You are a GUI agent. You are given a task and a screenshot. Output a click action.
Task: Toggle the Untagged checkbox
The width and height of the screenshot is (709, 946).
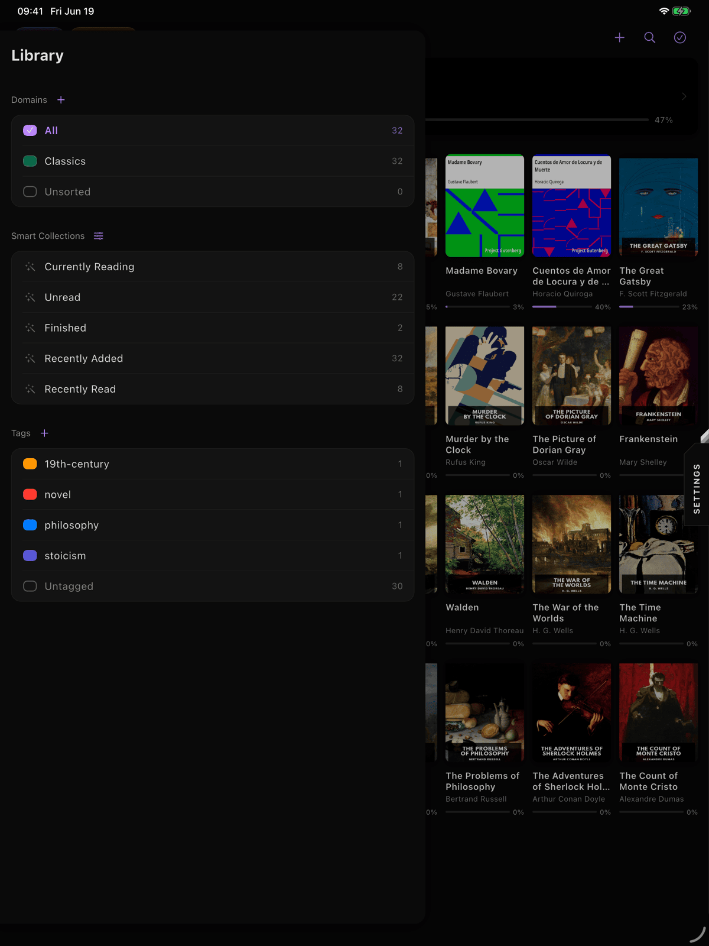[x=30, y=586]
